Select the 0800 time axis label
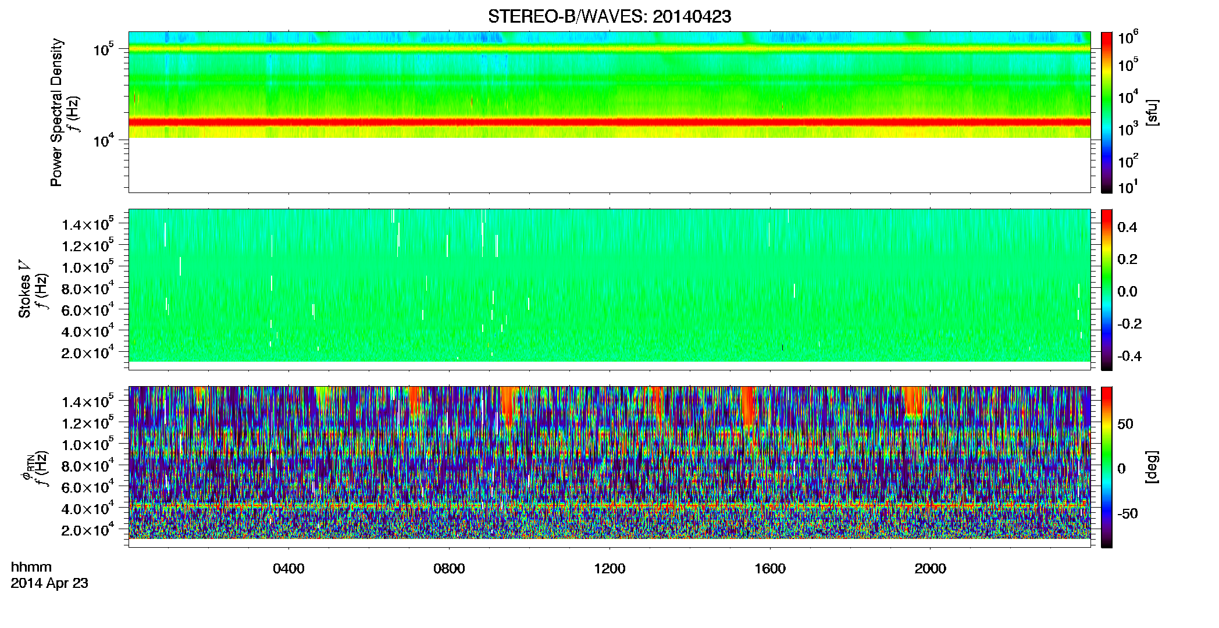This screenshot has height=628, width=1219. click(x=449, y=569)
